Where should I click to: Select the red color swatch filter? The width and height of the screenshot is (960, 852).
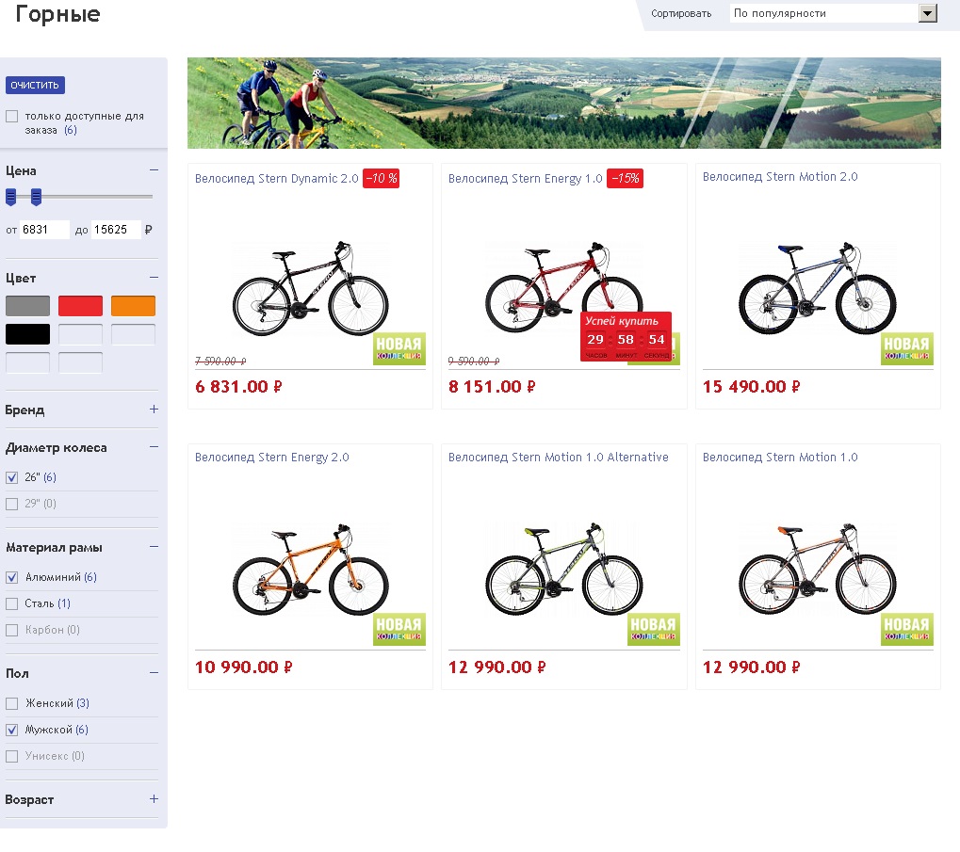point(80,306)
